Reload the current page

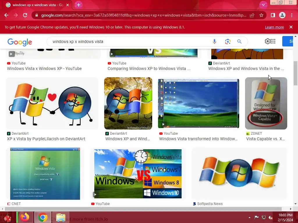25,15
